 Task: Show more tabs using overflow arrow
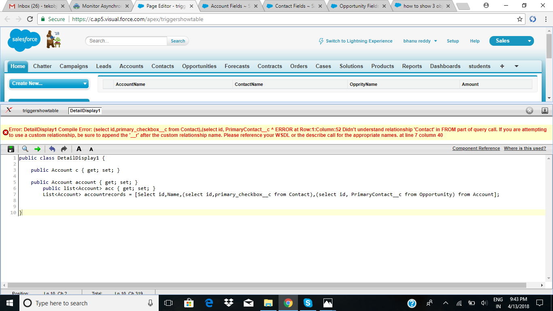[516, 66]
